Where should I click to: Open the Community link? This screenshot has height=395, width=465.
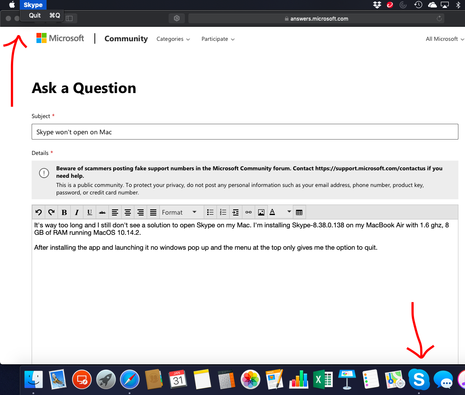pos(126,39)
